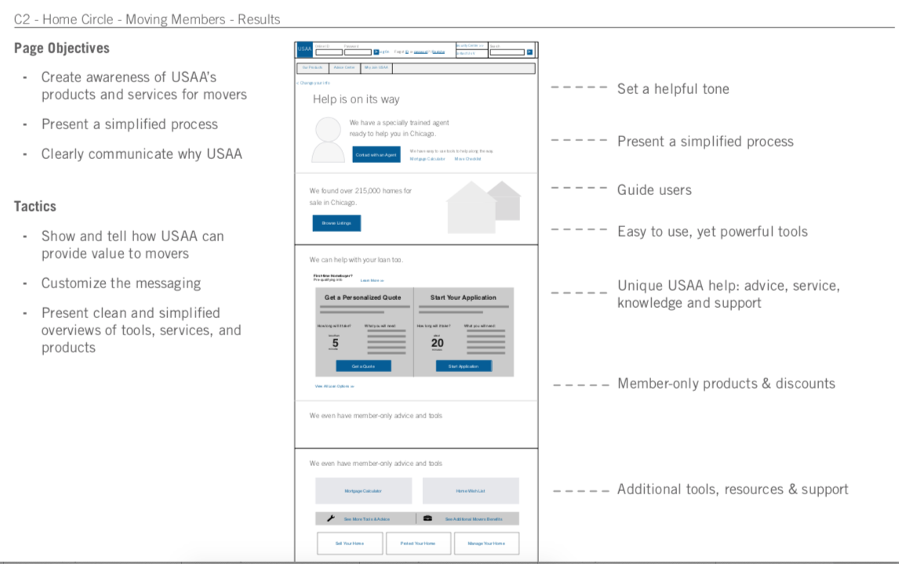Click the wrench icon next to See More Tools

click(331, 519)
